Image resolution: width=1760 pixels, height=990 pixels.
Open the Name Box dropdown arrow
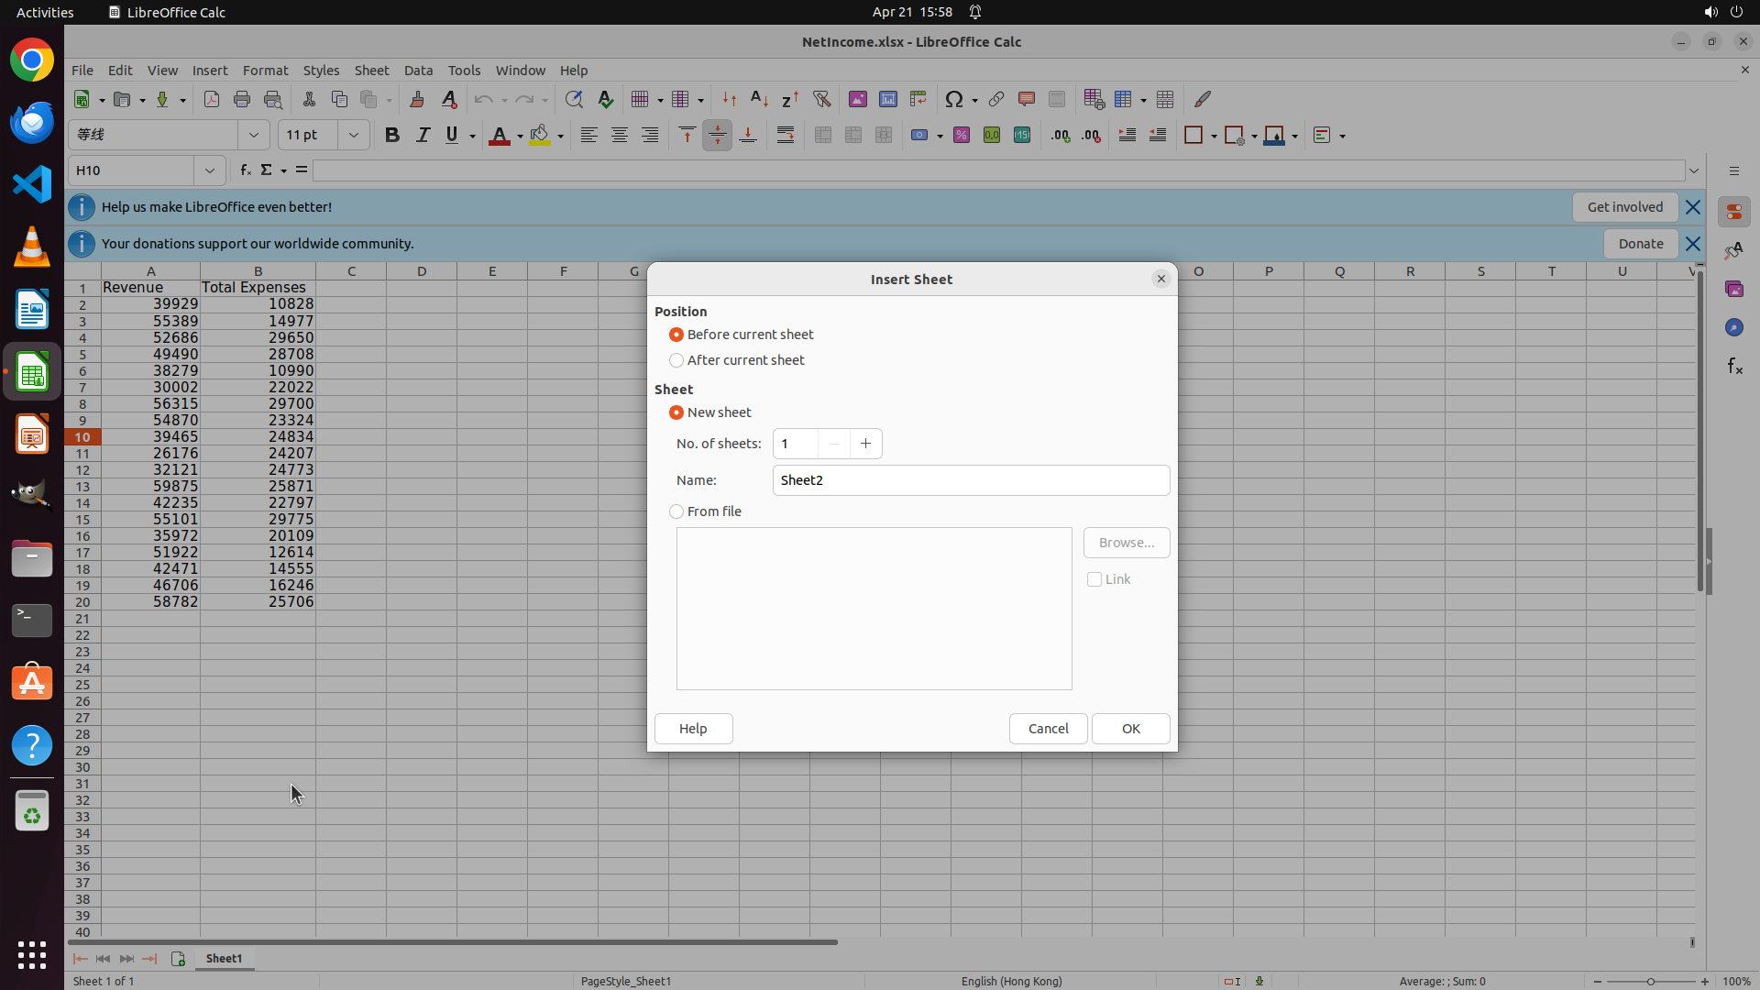pos(210,170)
